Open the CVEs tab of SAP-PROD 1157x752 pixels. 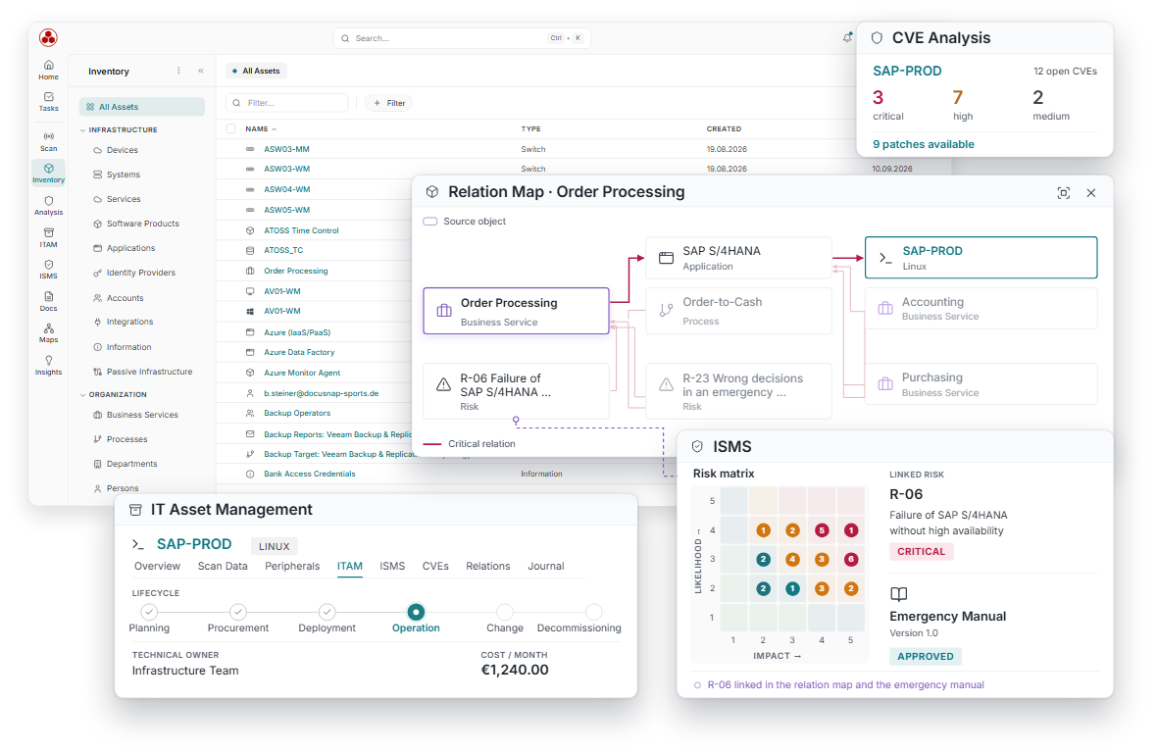pyautogui.click(x=435, y=566)
